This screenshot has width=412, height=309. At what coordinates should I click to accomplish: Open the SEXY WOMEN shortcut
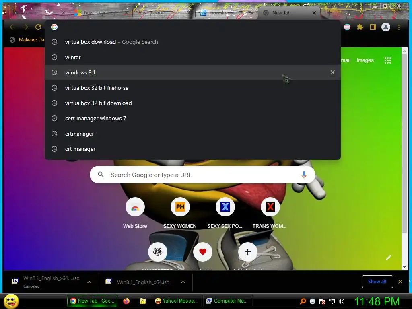click(180, 213)
